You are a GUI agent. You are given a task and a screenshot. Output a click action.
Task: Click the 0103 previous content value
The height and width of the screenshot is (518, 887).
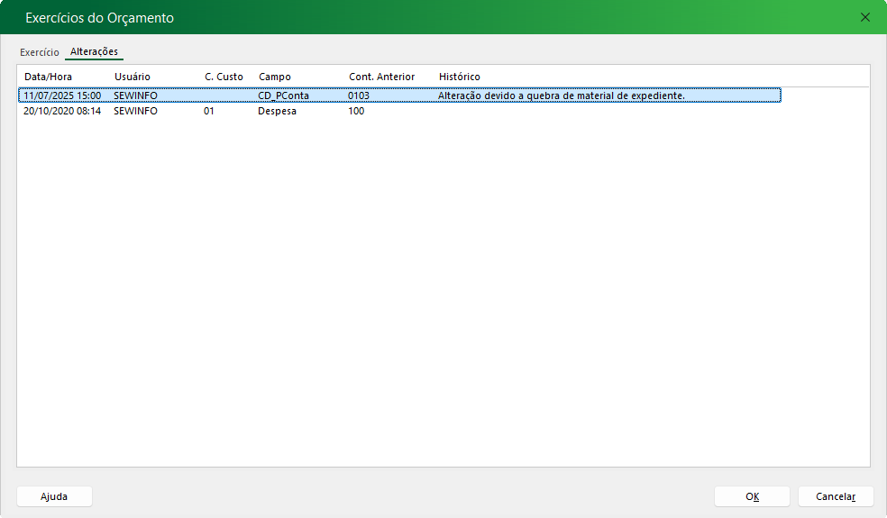pyautogui.click(x=359, y=95)
